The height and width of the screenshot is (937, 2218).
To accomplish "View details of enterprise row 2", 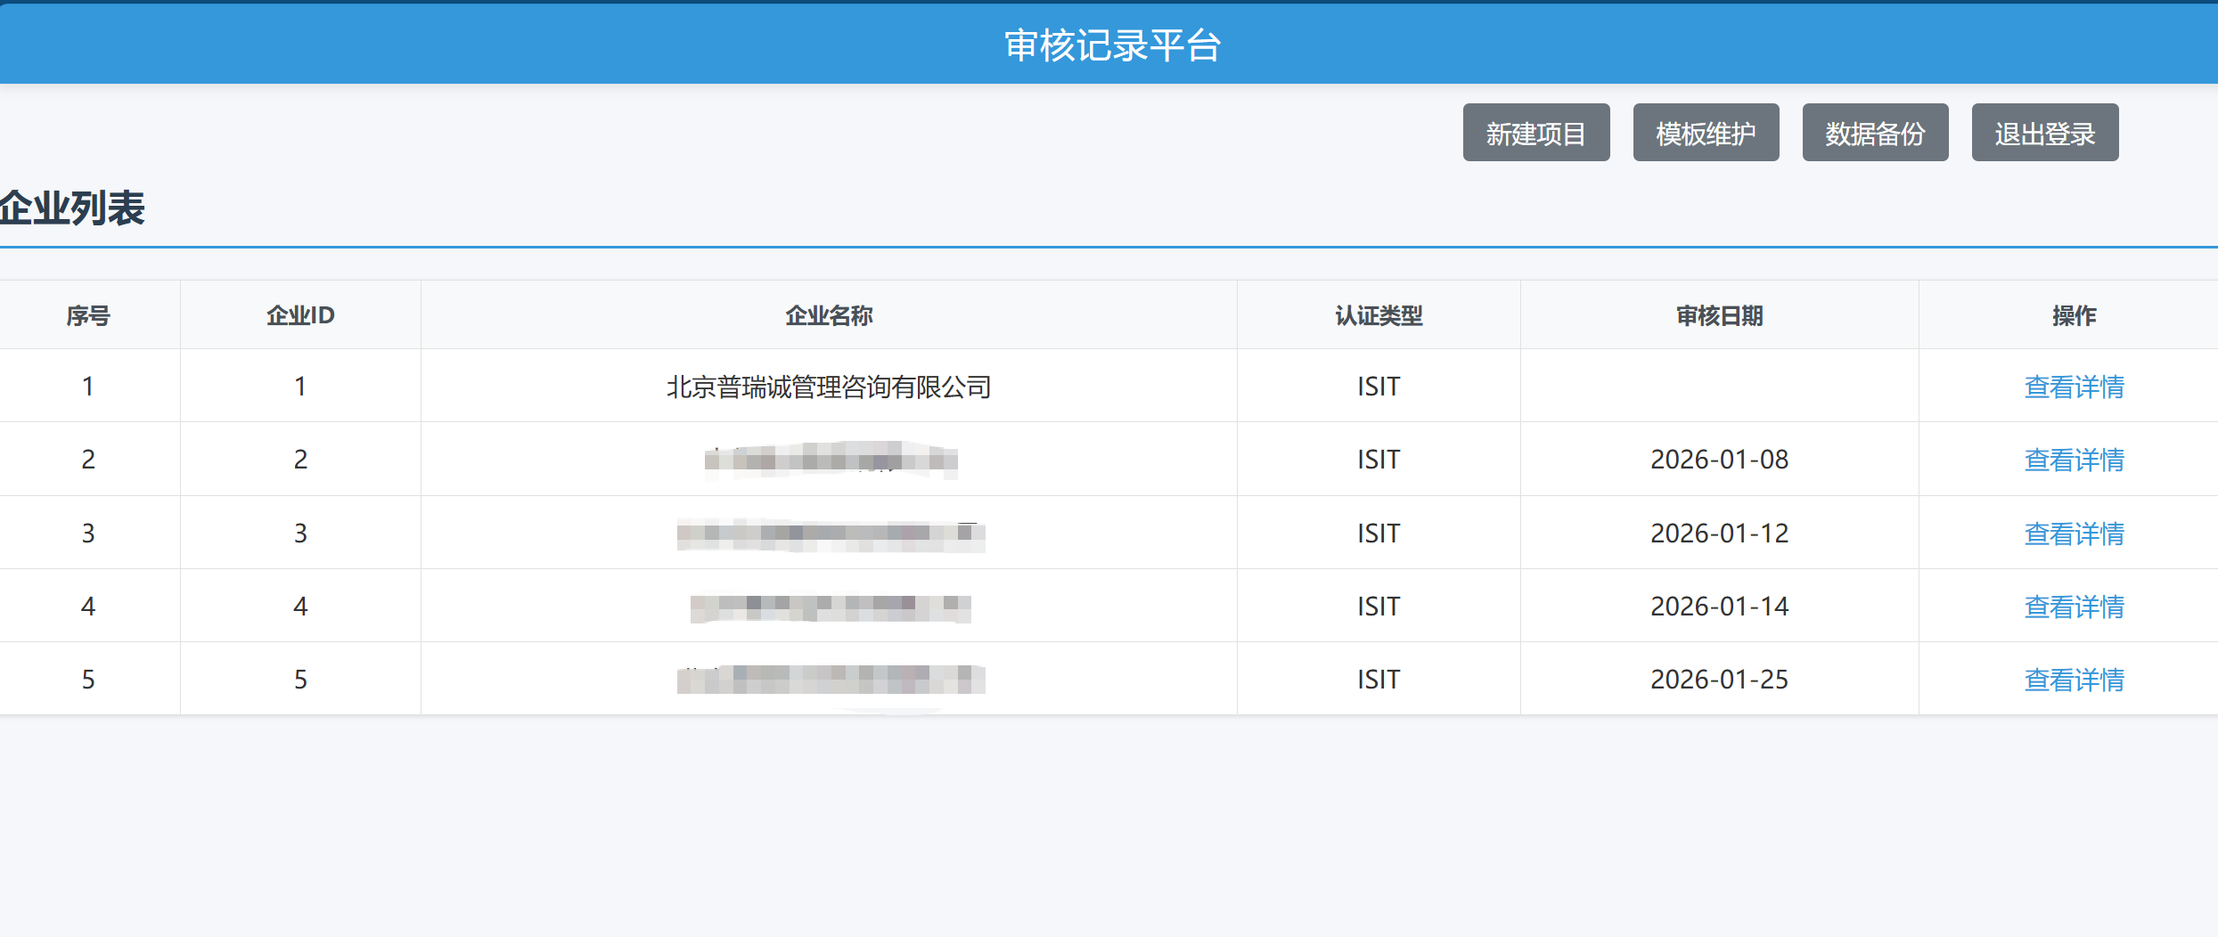I will [x=2075, y=460].
